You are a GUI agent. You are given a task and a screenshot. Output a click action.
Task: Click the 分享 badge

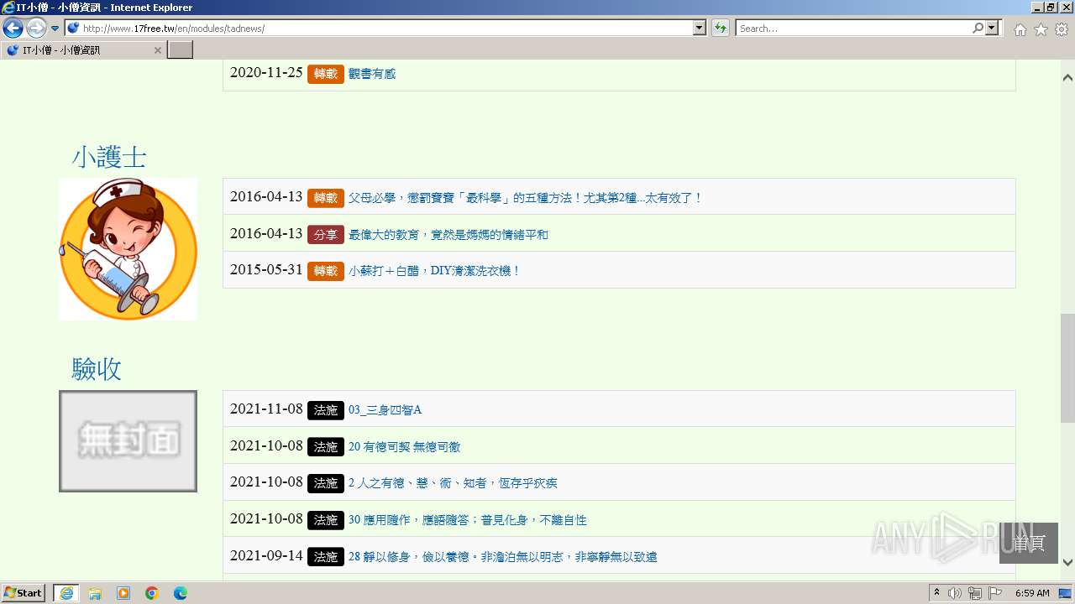tap(326, 235)
